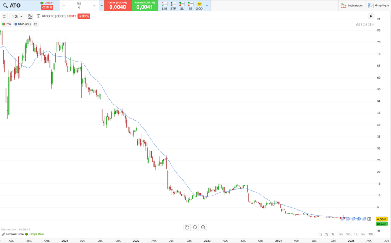Open symbol search with the magnifier icon
Viewport: 391px width, 243px height.
(5, 5)
